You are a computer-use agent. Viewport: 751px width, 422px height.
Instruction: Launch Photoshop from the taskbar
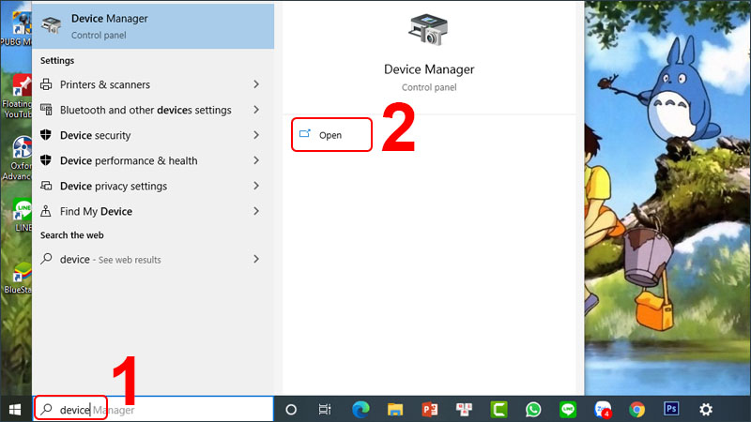(671, 409)
